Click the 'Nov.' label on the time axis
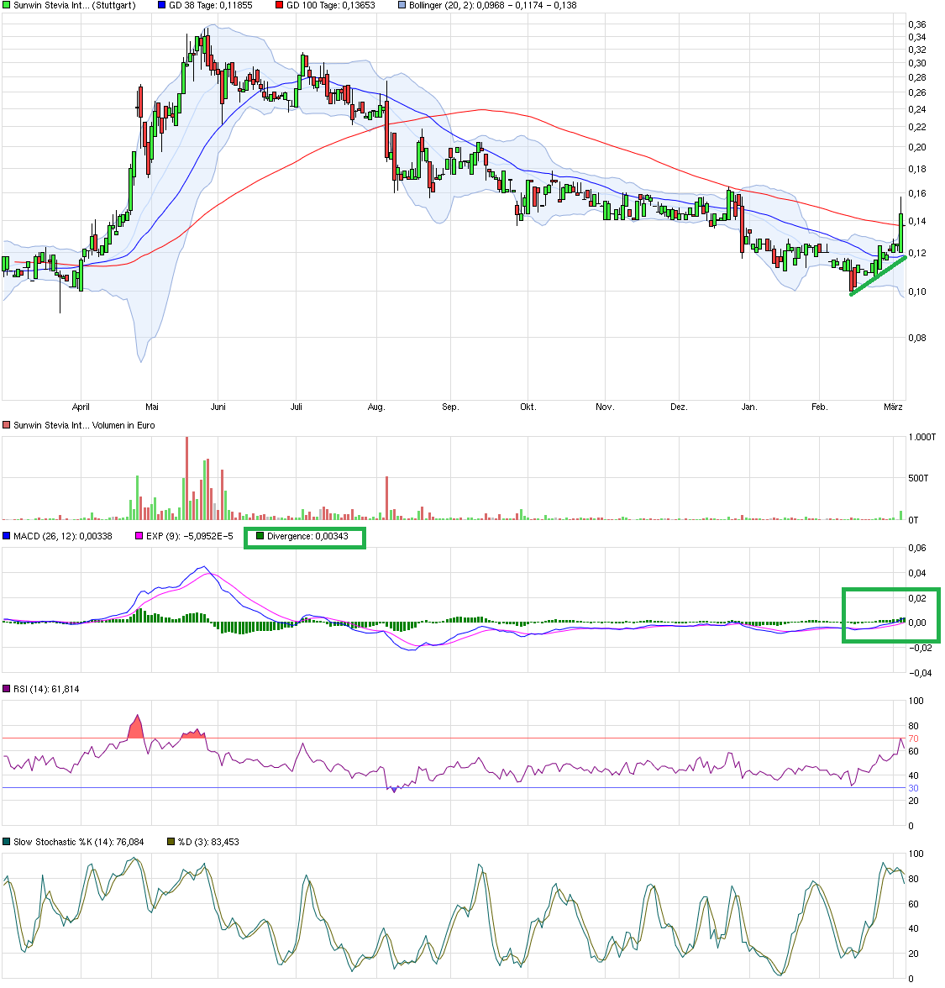 click(x=605, y=407)
